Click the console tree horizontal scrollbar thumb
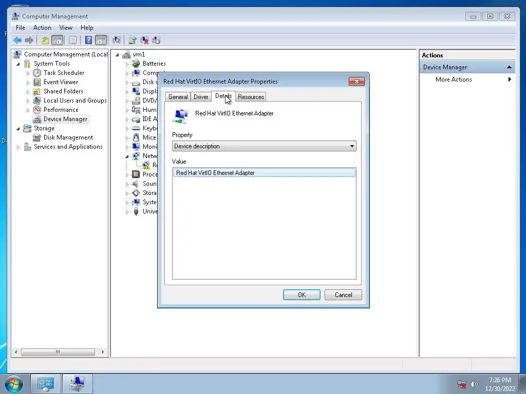Screen dimensions: 526x394 pos(58,352)
